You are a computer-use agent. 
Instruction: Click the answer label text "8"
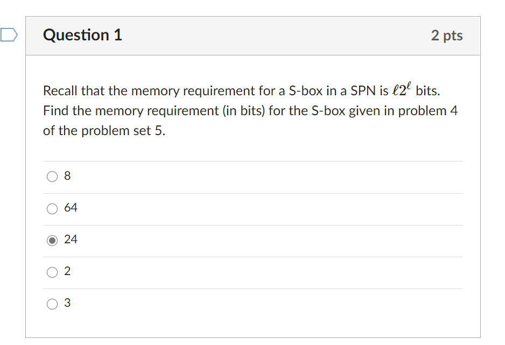point(67,175)
